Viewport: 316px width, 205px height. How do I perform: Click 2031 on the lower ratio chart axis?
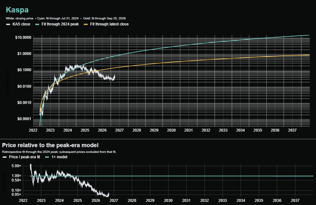coord(186,200)
